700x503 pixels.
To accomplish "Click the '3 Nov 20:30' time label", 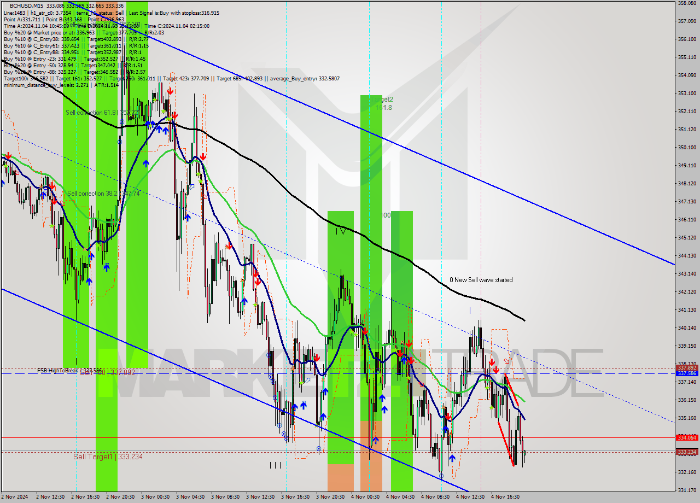I will pos(331,497).
